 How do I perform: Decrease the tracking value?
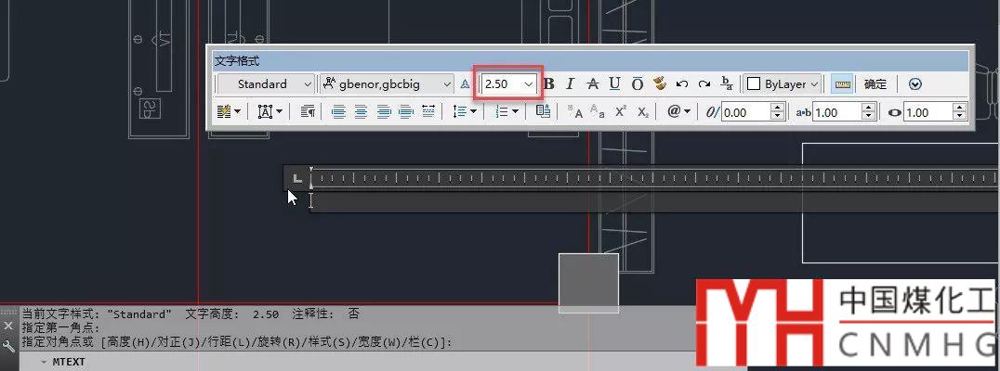(869, 117)
